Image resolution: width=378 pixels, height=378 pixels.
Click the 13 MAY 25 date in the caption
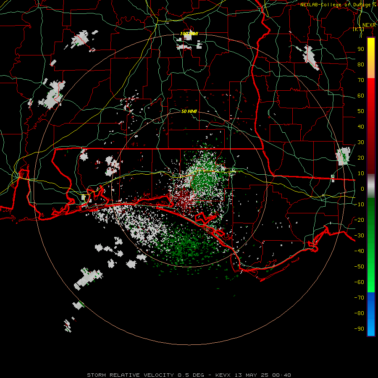click(252, 375)
